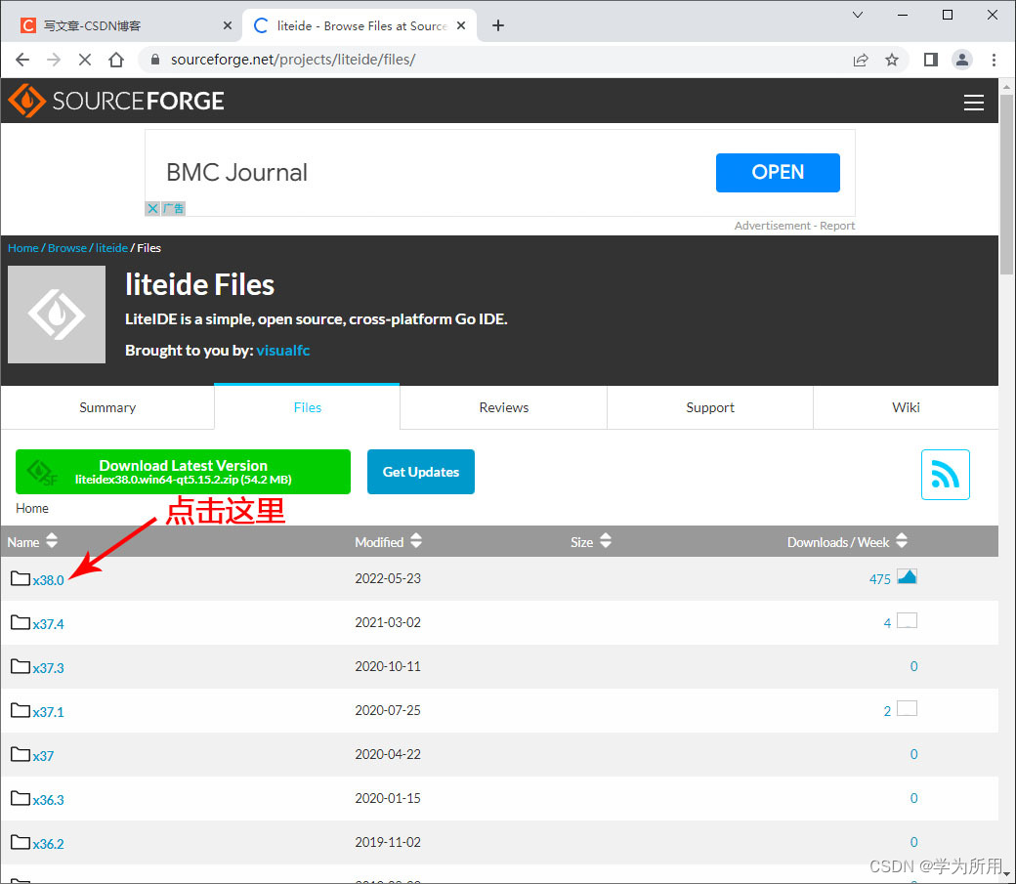
Task: Click the x37.4 folder icon
Action: coord(21,622)
